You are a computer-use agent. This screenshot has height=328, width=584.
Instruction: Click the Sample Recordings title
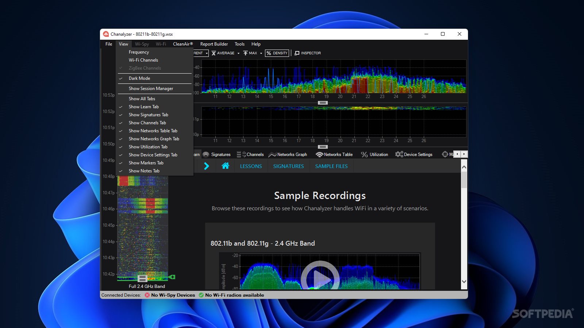tap(320, 196)
